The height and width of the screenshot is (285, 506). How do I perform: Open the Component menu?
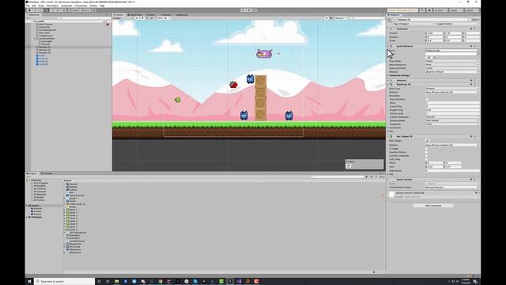click(66, 6)
